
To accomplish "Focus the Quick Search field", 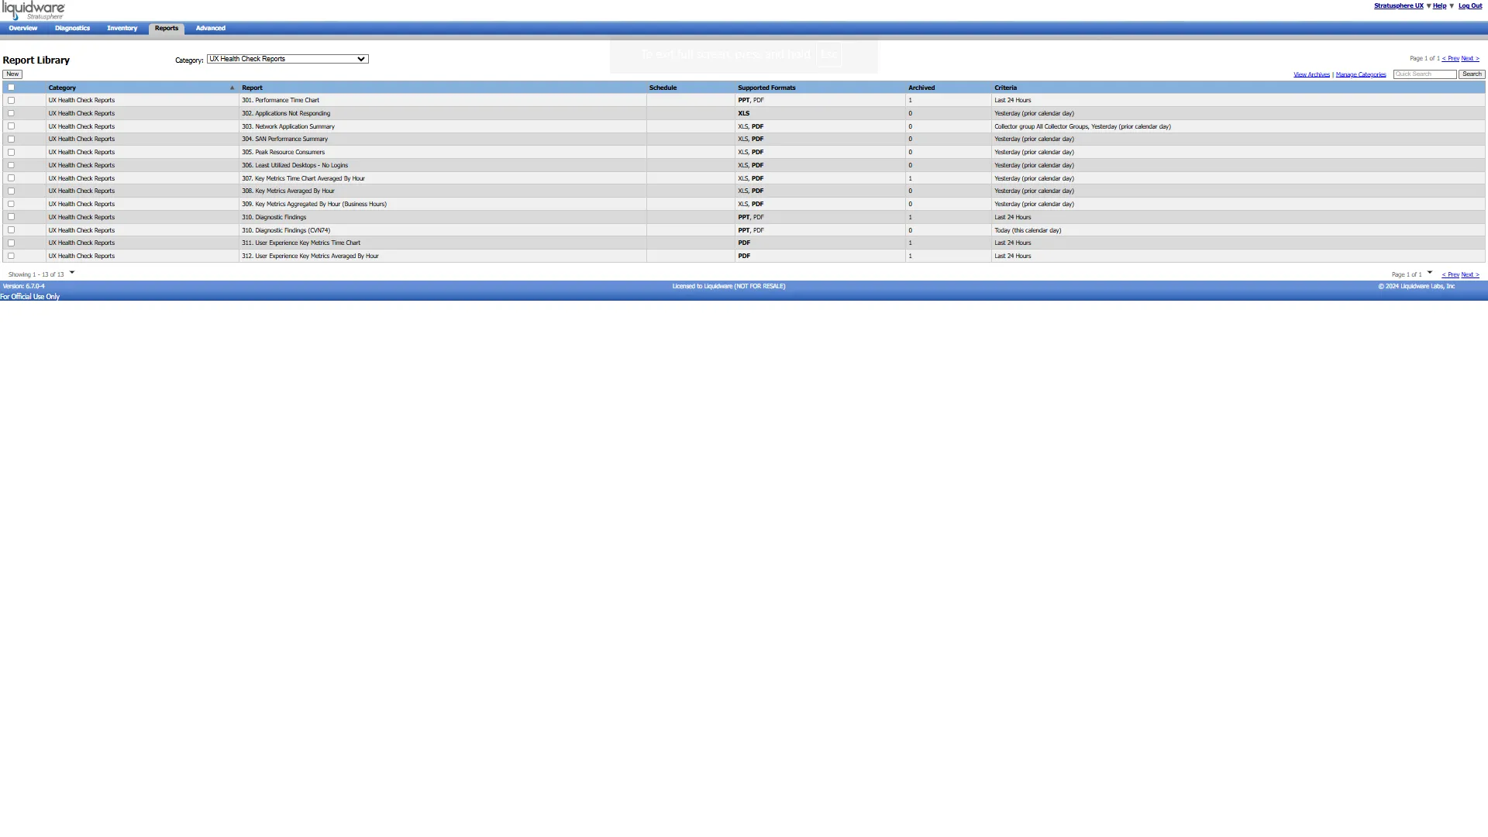I will [x=1424, y=74].
